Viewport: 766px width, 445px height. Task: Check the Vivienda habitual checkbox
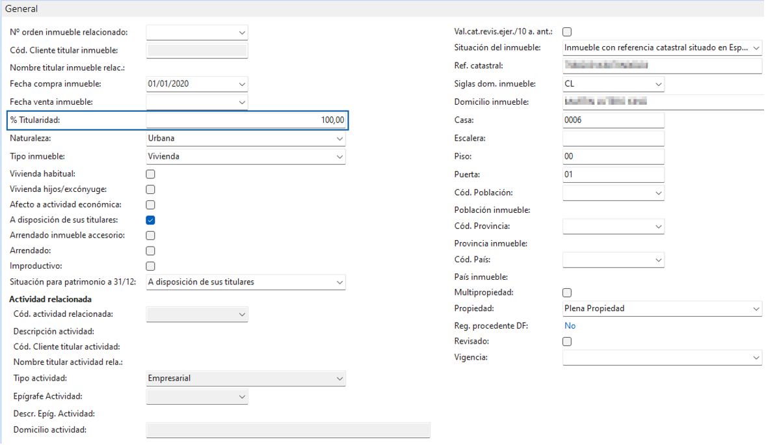point(150,174)
